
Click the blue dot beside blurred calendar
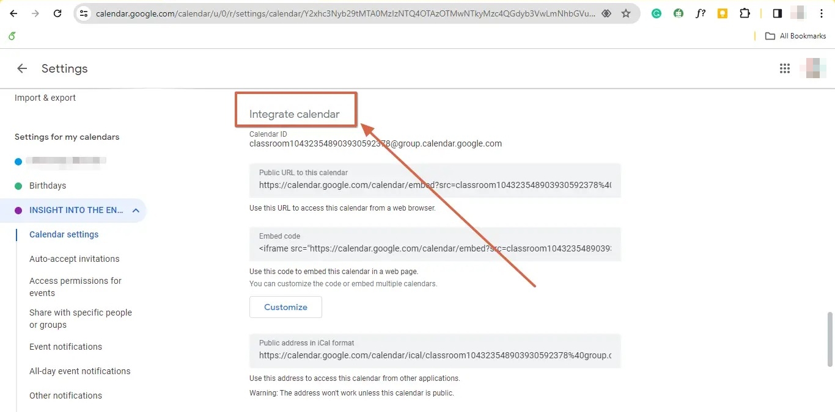point(18,161)
